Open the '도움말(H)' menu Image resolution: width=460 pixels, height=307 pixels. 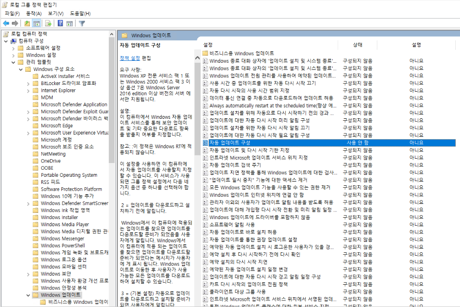click(80, 13)
